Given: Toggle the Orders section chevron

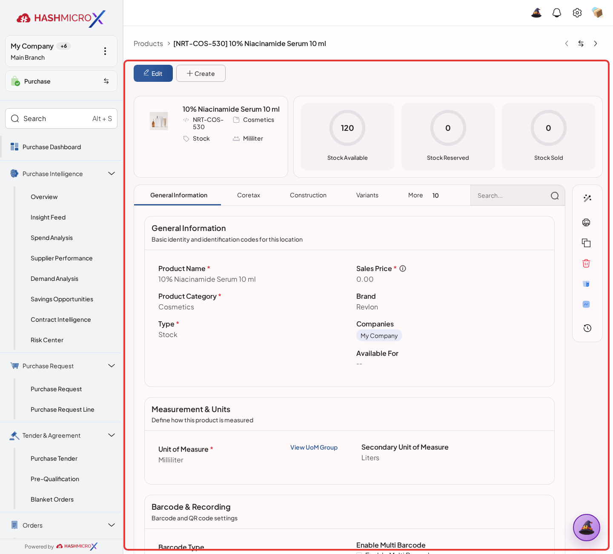Looking at the screenshot, I should click(112, 525).
